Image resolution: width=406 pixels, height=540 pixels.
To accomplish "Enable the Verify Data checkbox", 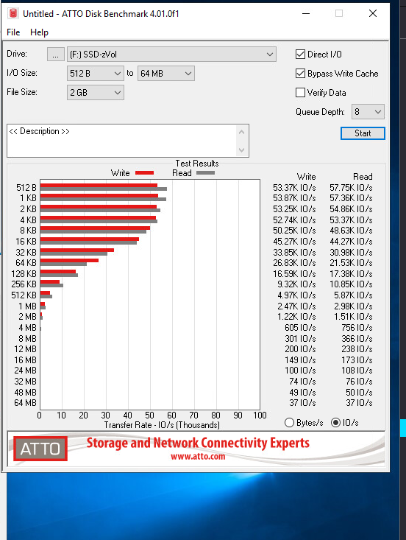I will tap(300, 92).
